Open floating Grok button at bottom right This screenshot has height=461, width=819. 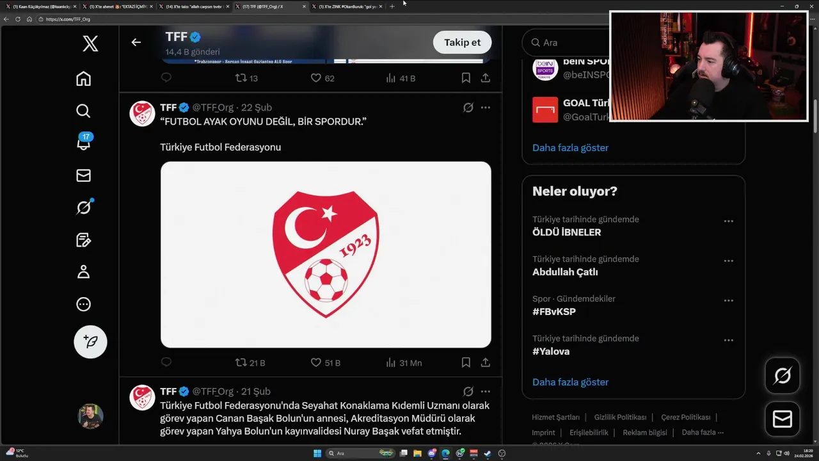(x=783, y=375)
